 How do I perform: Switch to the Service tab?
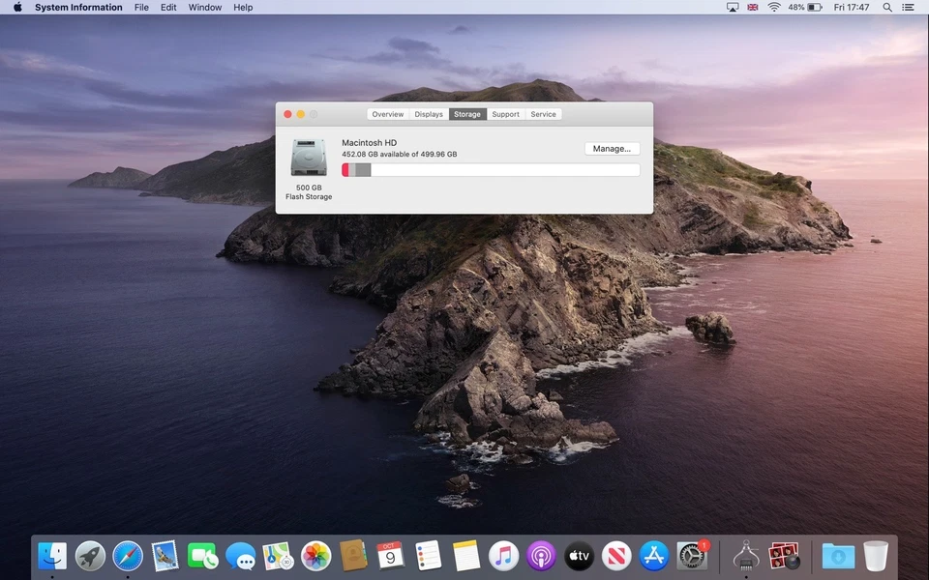[x=543, y=114]
